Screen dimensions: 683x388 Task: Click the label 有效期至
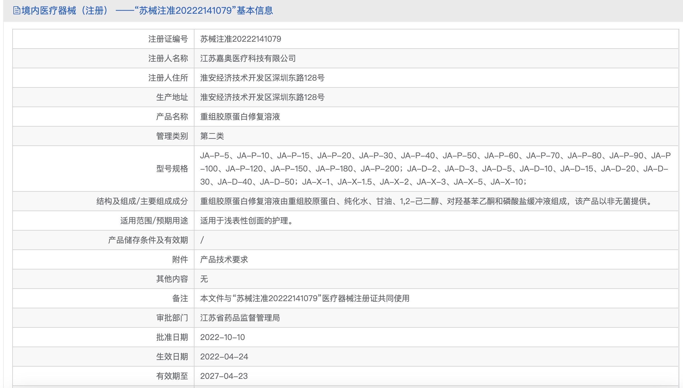(x=172, y=376)
